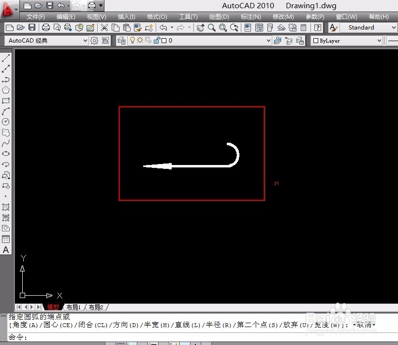This screenshot has width=398, height=345.
Task: Select the Ellipse Arc tool
Action: click(6, 165)
